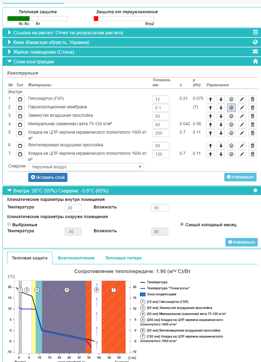
Task: Edit Пароизоляционная мембрана layer
Action: pyautogui.click(x=242, y=107)
